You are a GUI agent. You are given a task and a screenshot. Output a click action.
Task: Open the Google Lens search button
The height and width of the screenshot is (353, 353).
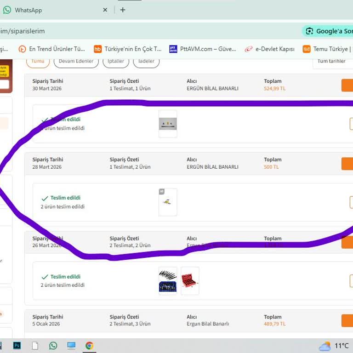coord(328,31)
